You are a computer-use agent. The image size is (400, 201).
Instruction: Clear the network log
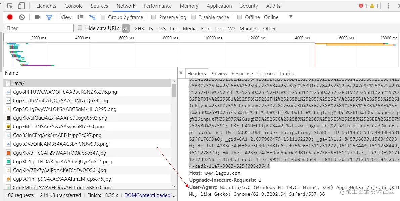22,17
